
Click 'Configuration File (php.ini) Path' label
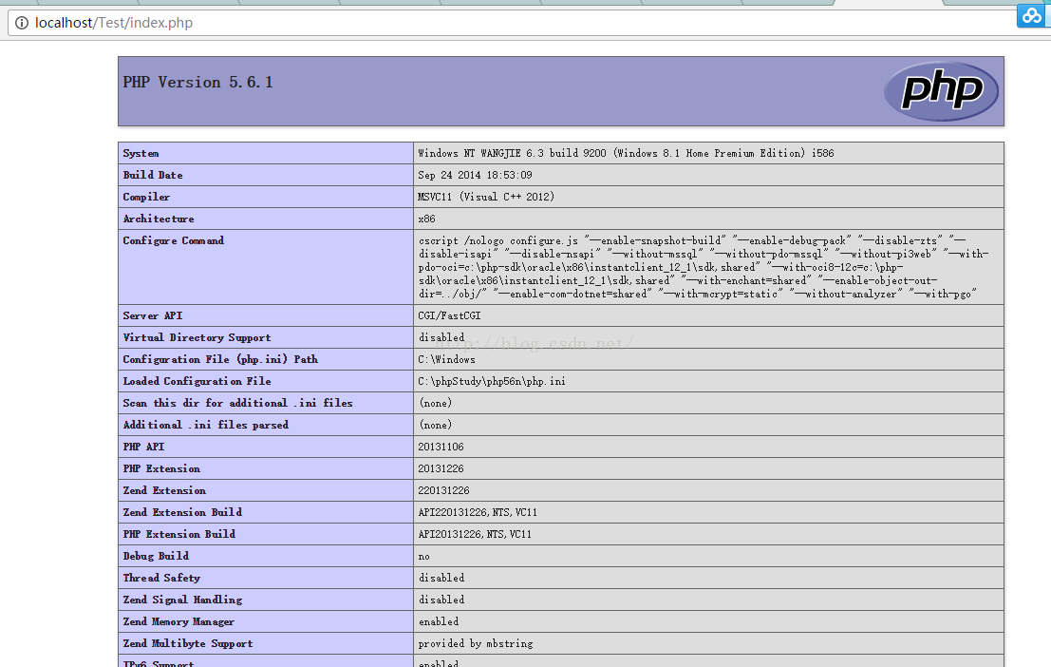220,360
